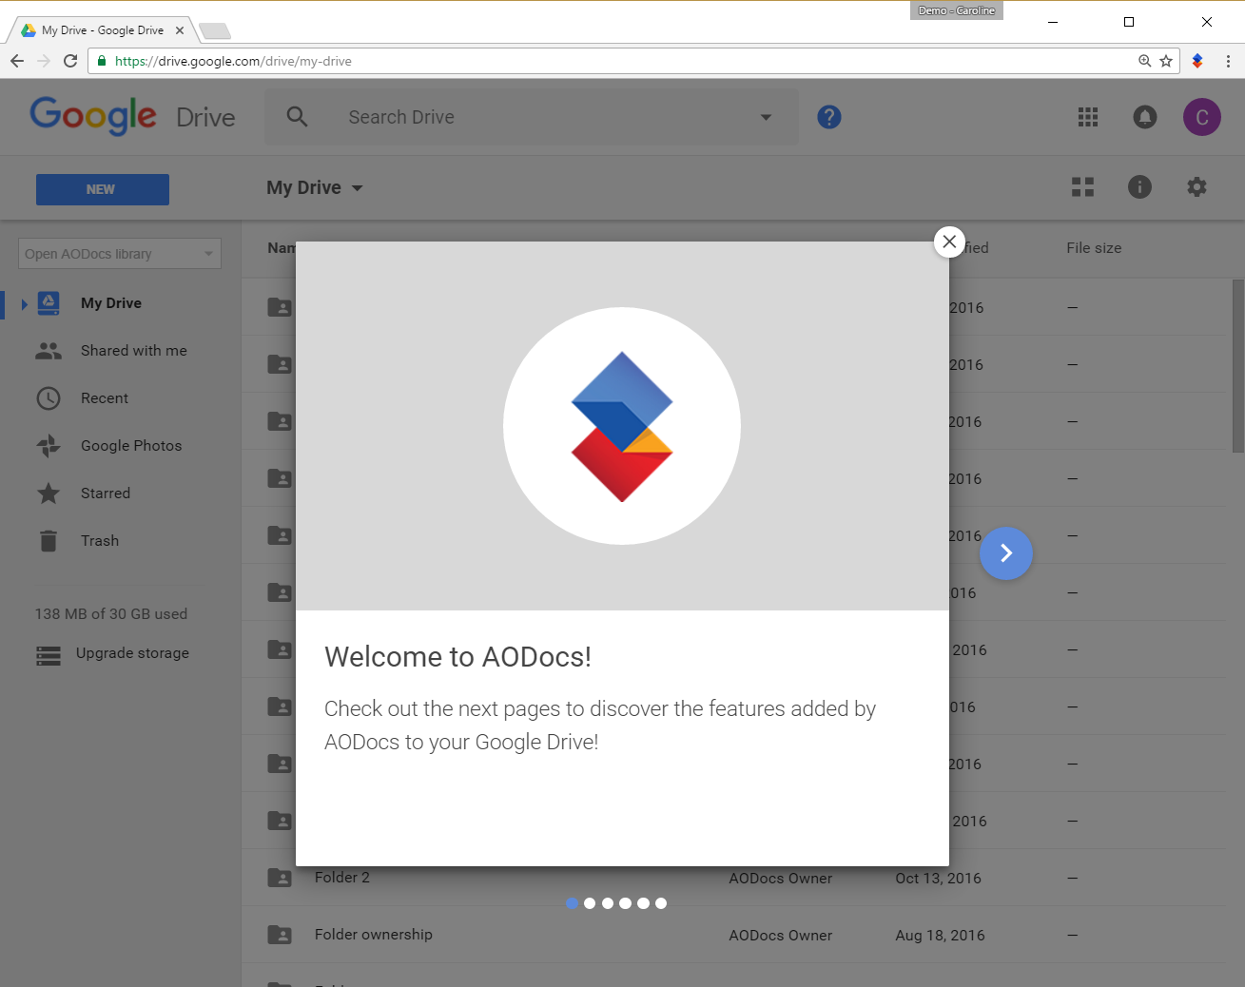Click the Trash bin icon

pos(49,541)
